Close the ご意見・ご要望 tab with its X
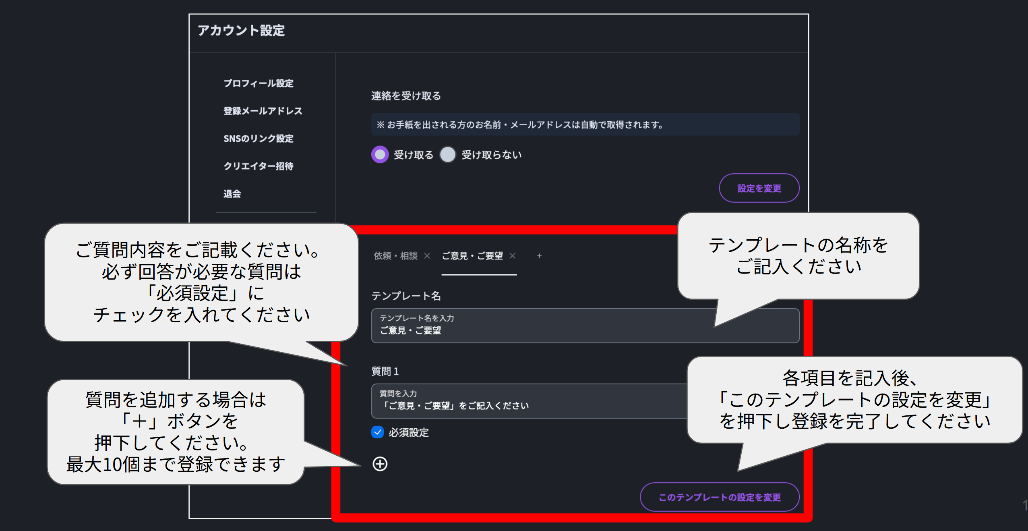The height and width of the screenshot is (531, 1028). point(513,256)
